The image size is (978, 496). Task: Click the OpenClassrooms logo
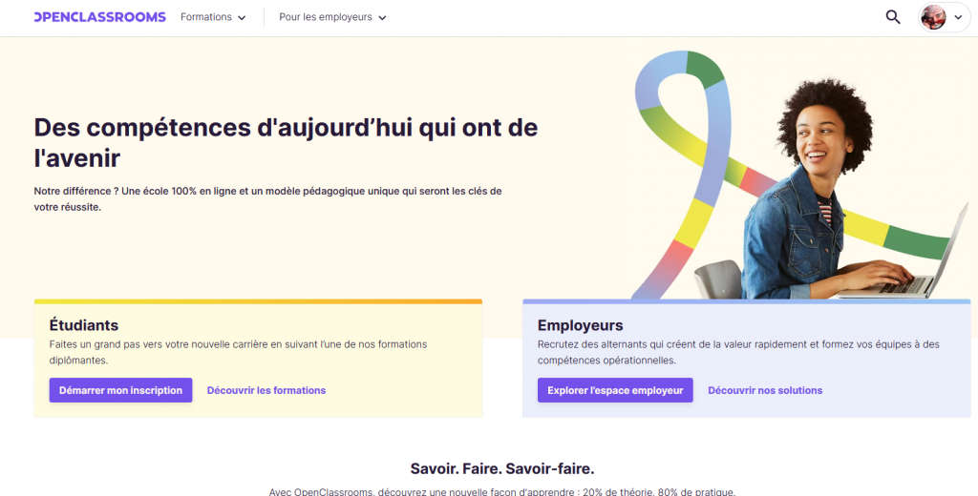[x=99, y=17]
